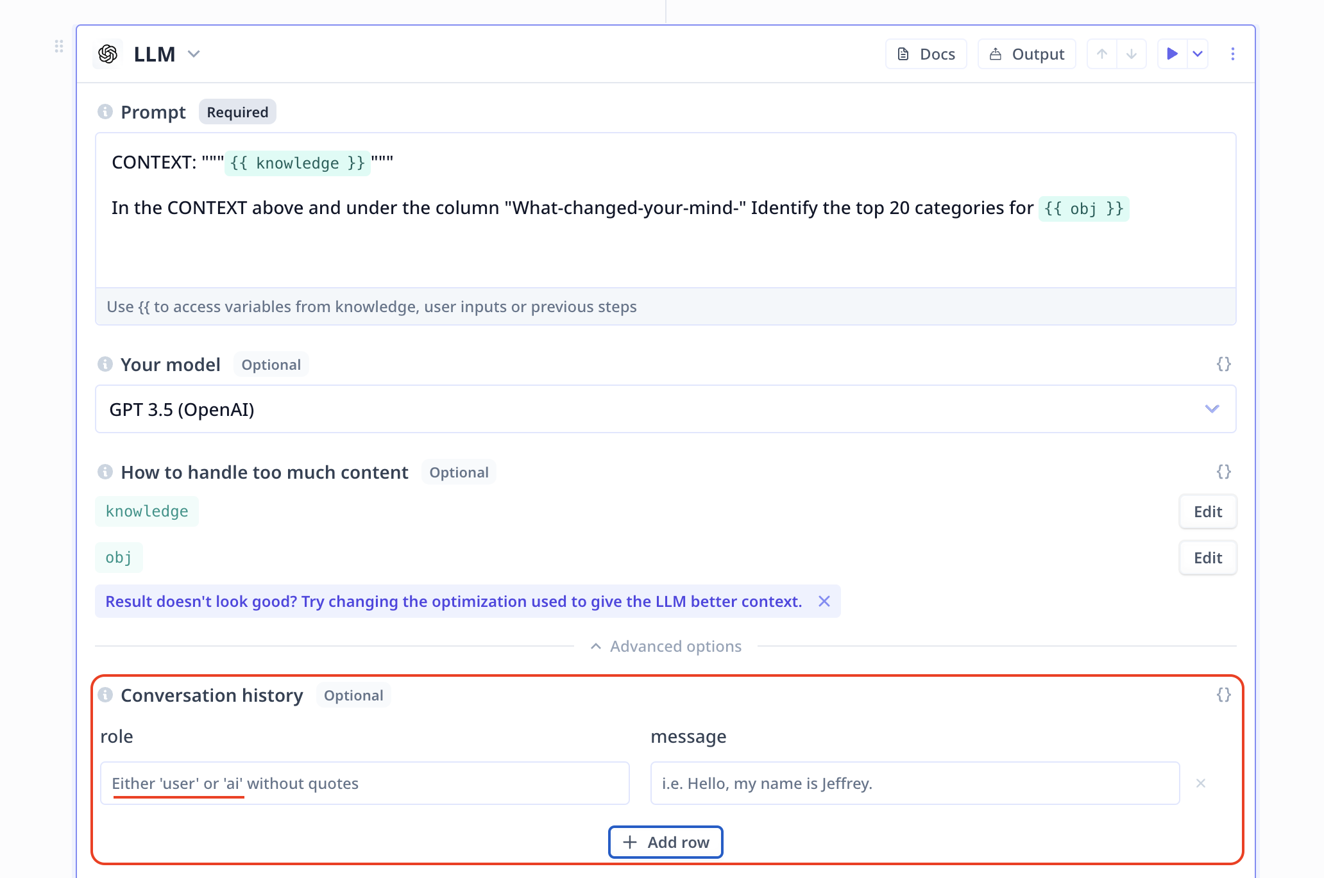
Task: Click Edit for the knowledge variable
Action: pos(1207,511)
